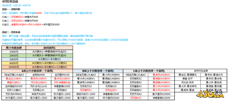The height and width of the screenshot is (101, 228).
Task: Click the 返利道具1 column header
Action: tap(50, 48)
